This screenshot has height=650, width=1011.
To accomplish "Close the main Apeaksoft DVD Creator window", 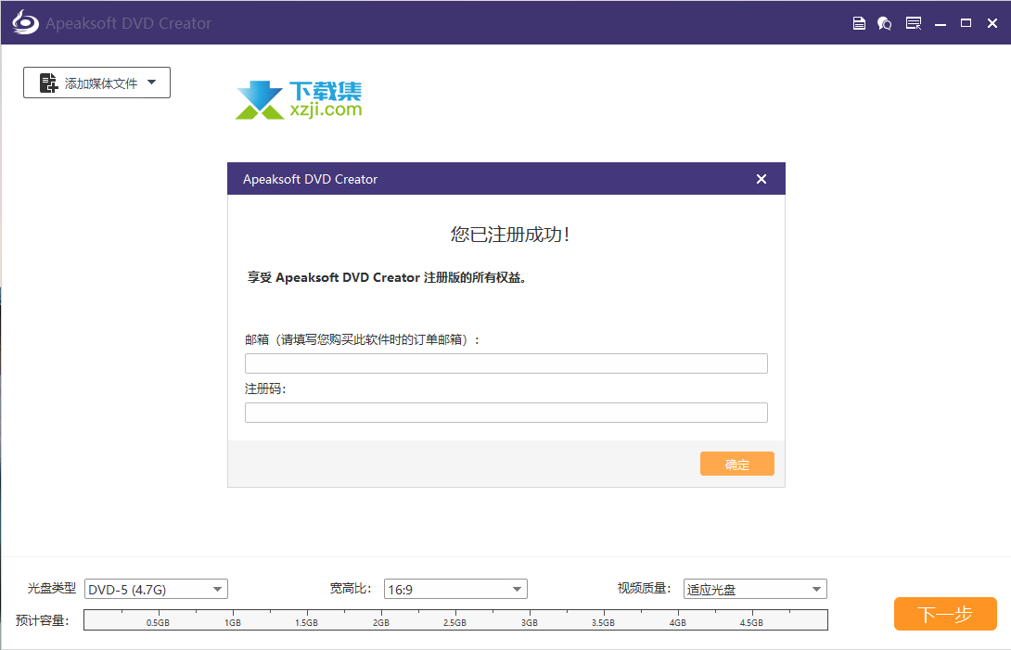I will pyautogui.click(x=992, y=23).
